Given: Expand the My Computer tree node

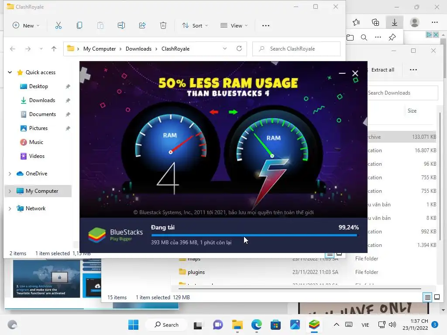Looking at the screenshot, I should click(x=10, y=191).
